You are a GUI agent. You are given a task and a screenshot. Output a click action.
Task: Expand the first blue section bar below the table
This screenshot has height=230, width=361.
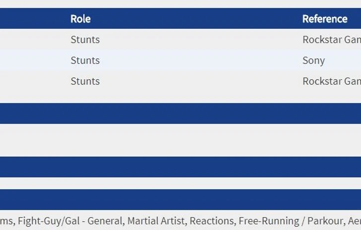[x=180, y=114]
